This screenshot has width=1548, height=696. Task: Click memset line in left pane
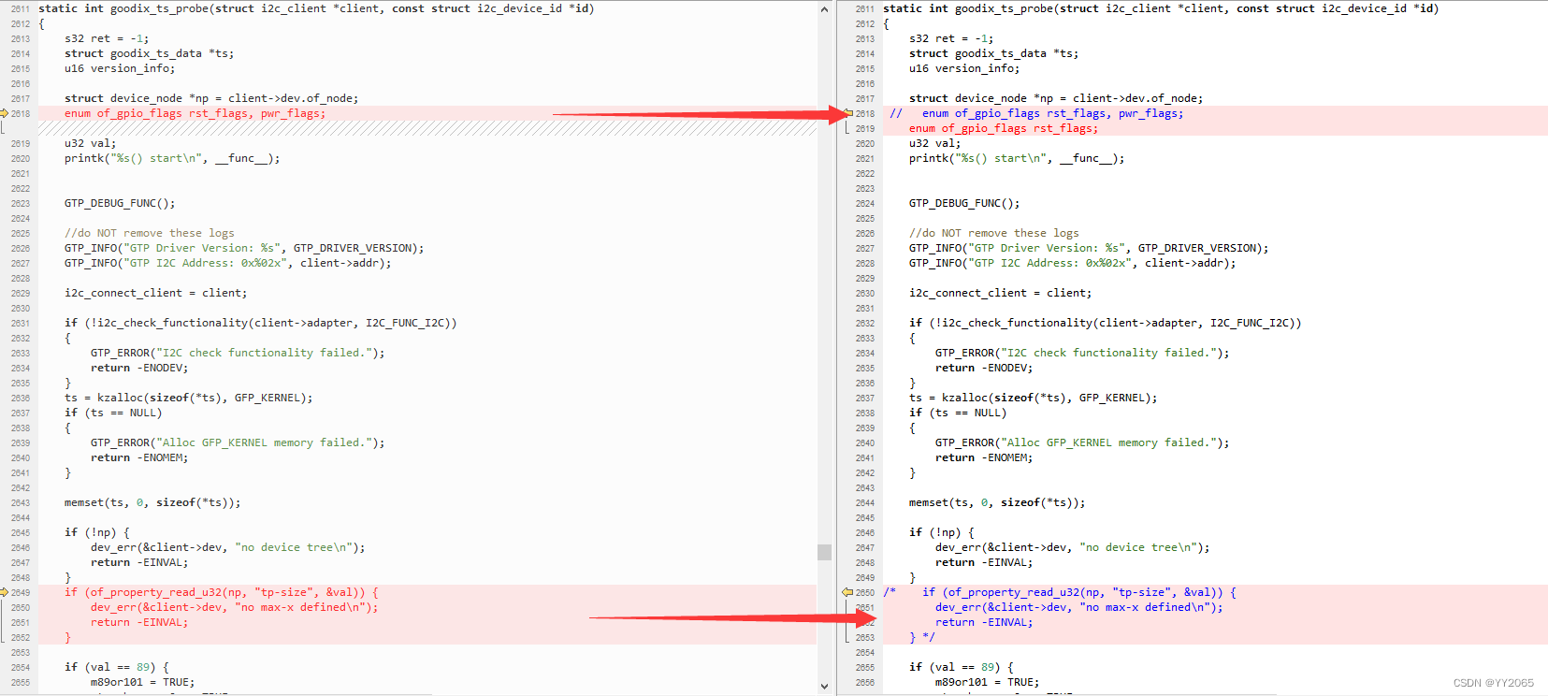[152, 502]
